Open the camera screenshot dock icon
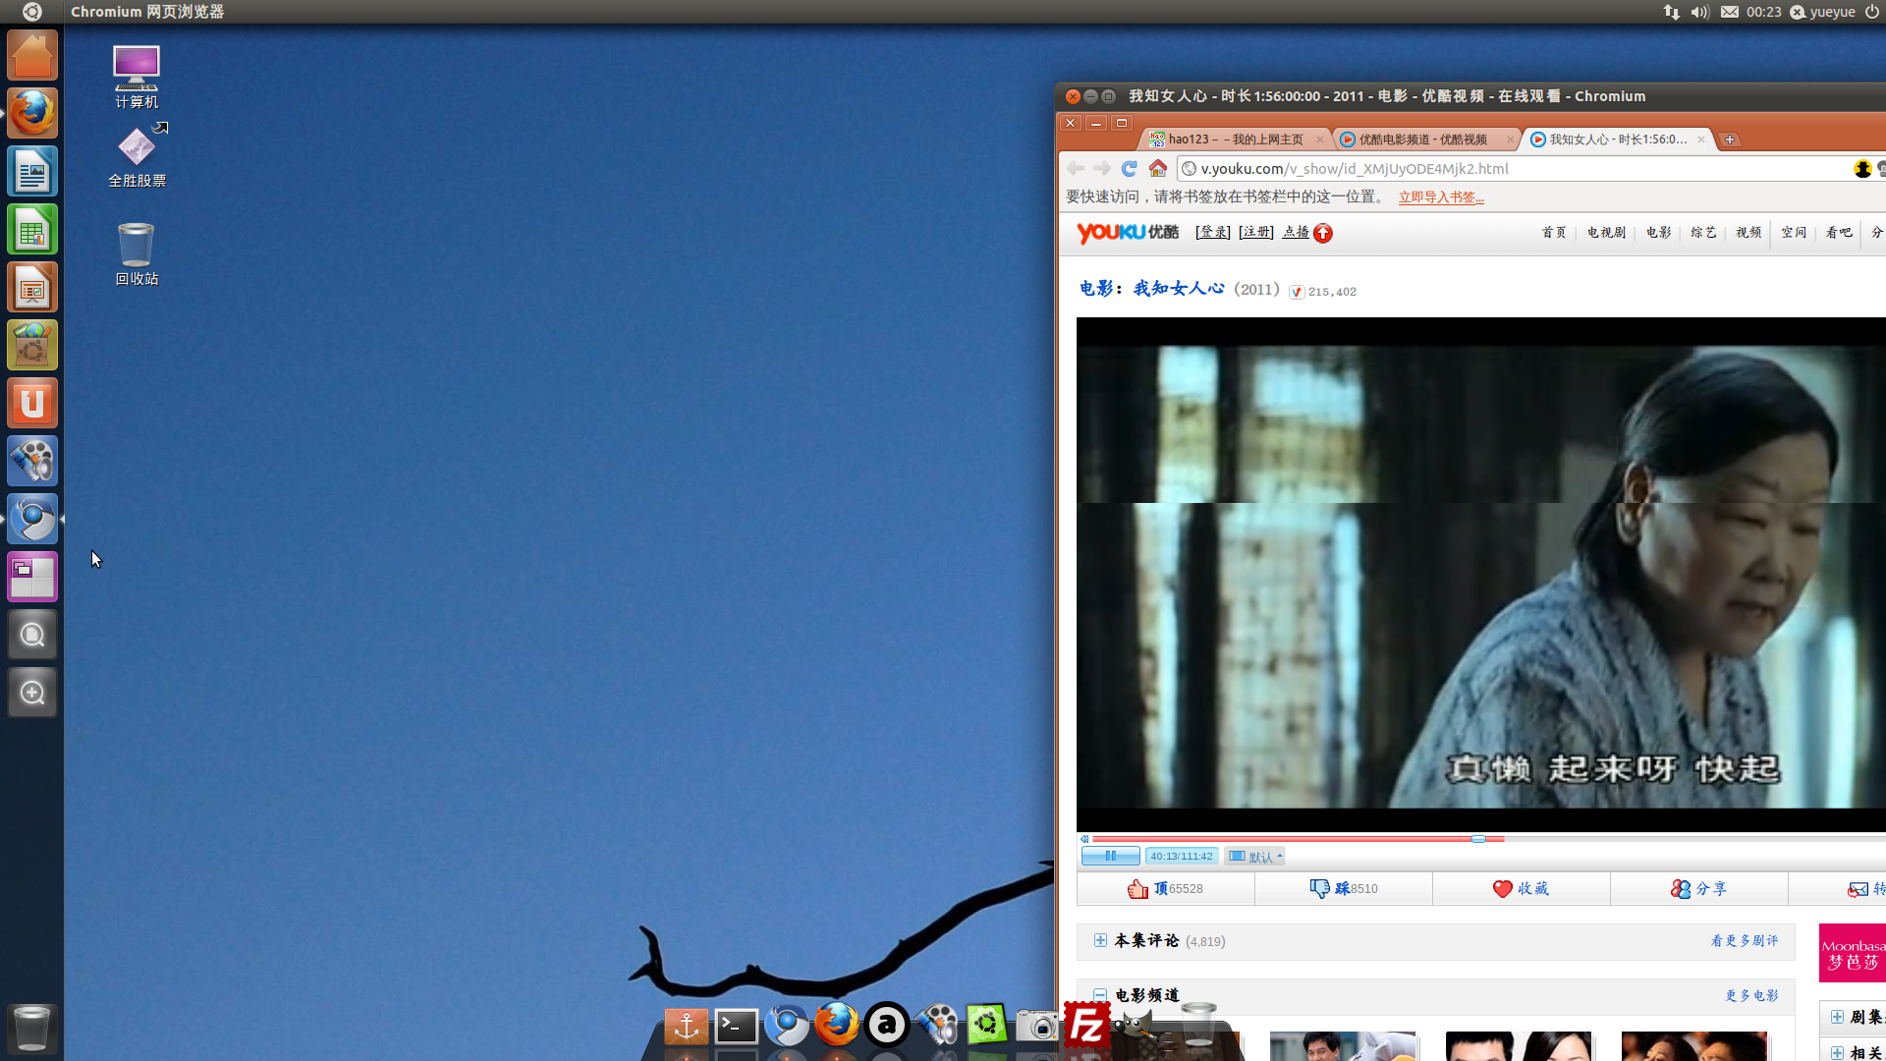The width and height of the screenshot is (1886, 1061). 1037,1027
